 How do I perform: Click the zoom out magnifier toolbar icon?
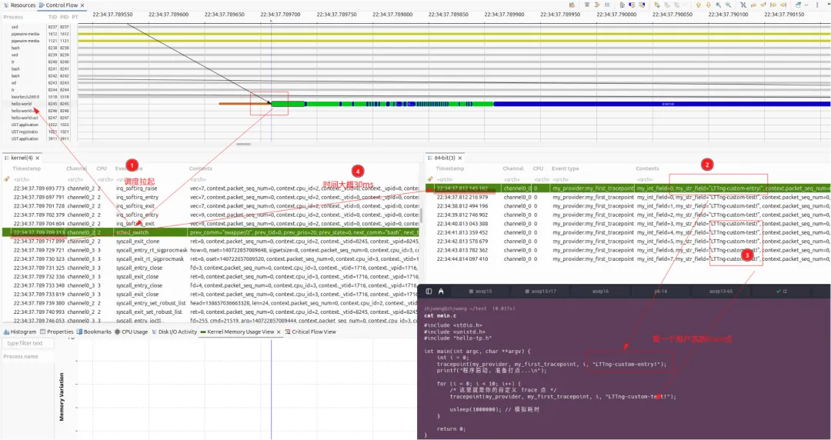[x=728, y=5]
